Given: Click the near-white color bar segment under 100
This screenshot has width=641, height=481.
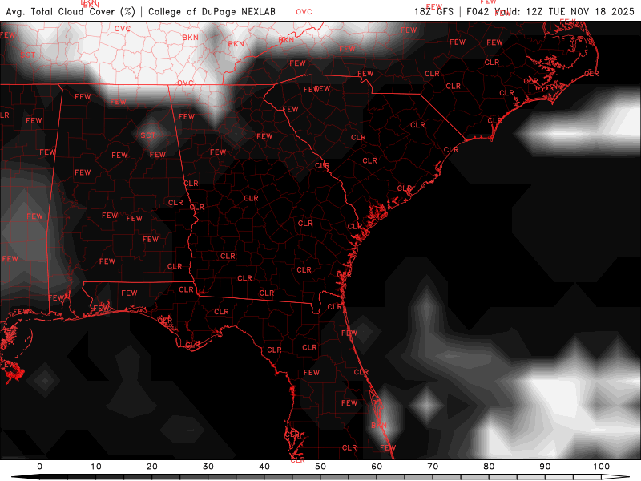Looking at the screenshot, I should point(587,477).
